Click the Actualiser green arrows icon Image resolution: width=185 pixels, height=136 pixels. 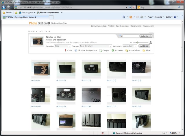point(113,50)
